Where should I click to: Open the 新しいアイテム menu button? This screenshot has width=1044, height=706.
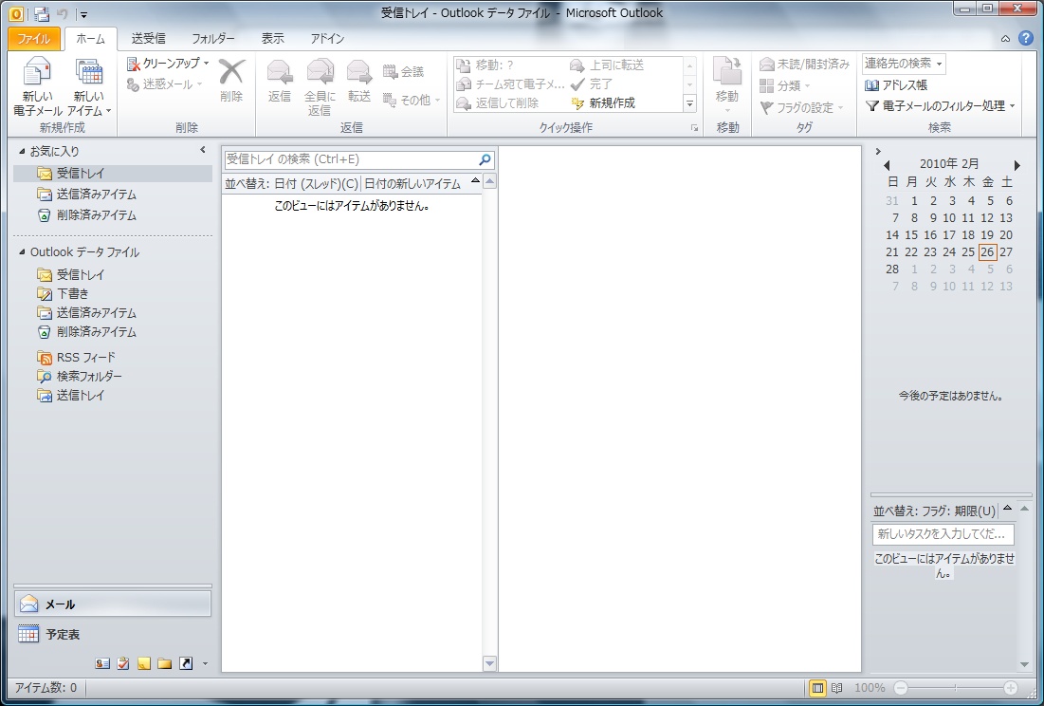pos(89,86)
